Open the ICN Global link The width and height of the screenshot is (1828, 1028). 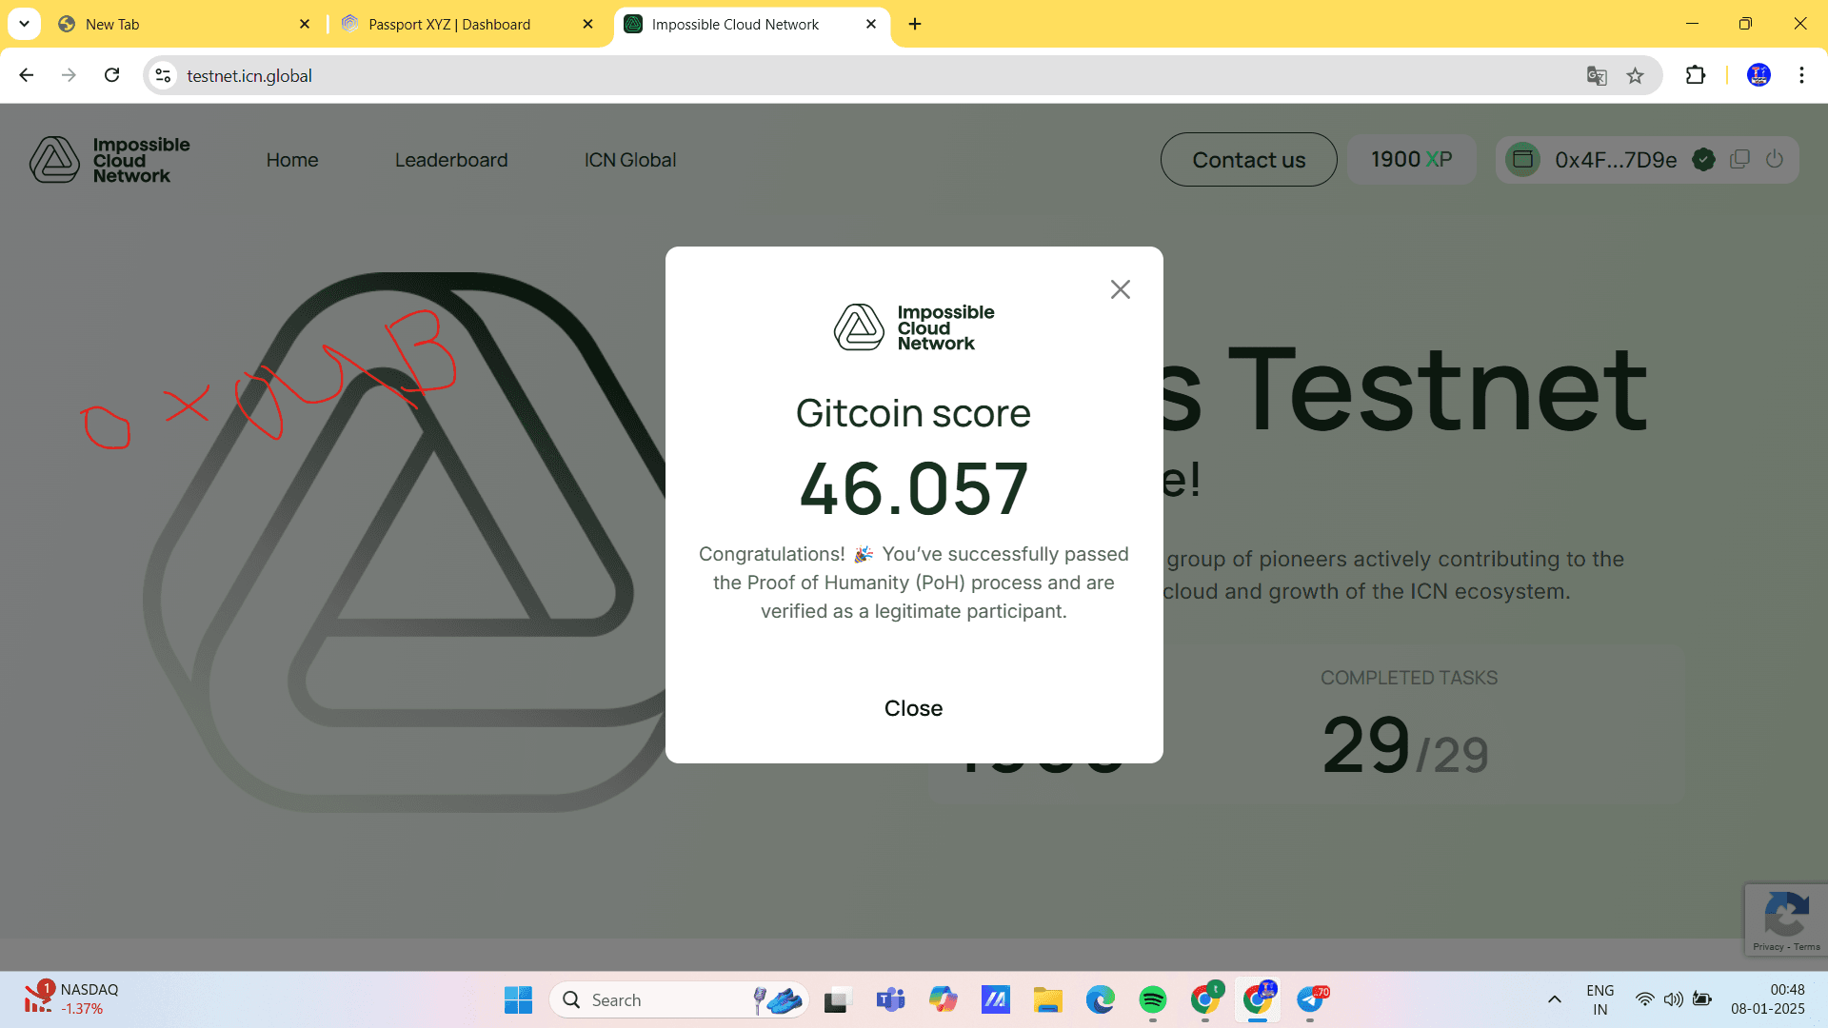[x=629, y=160]
